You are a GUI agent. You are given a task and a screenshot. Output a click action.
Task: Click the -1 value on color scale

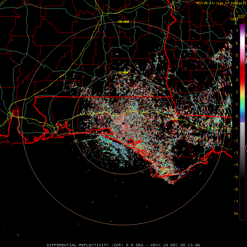point(236,128)
